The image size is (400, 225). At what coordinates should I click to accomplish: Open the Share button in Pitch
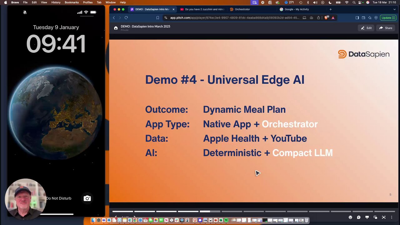386,28
